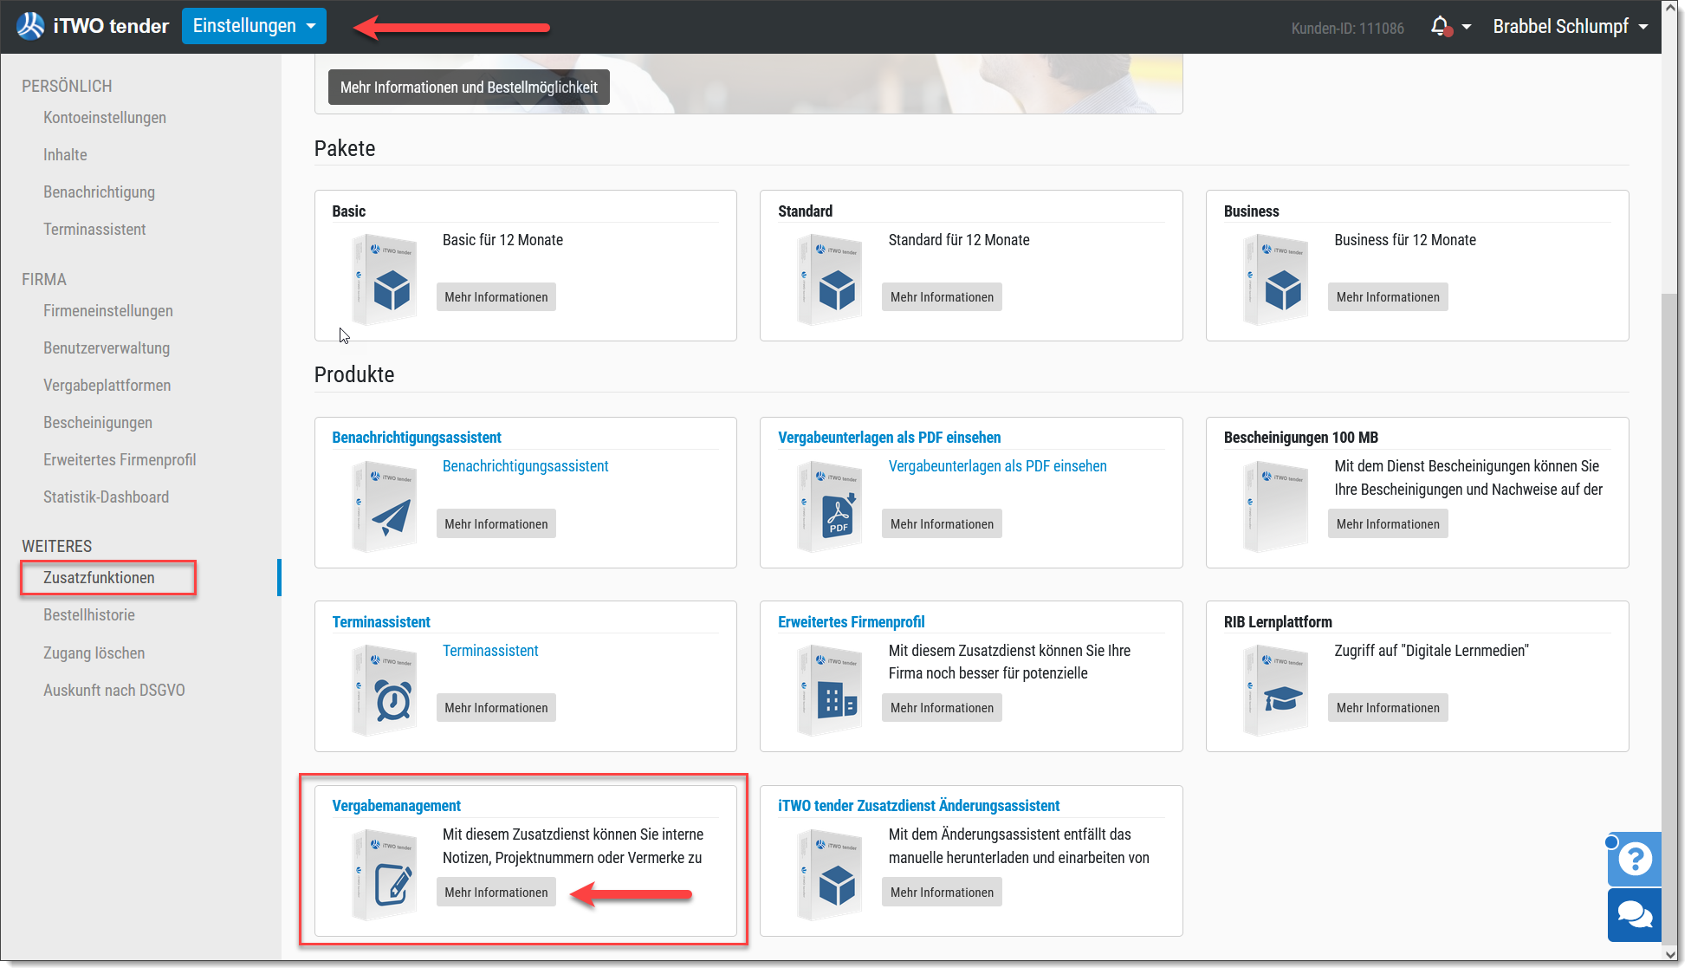The height and width of the screenshot is (974, 1691).
Task: Click the Benachrichtigungsassistent paper plane icon
Action: pos(385,507)
